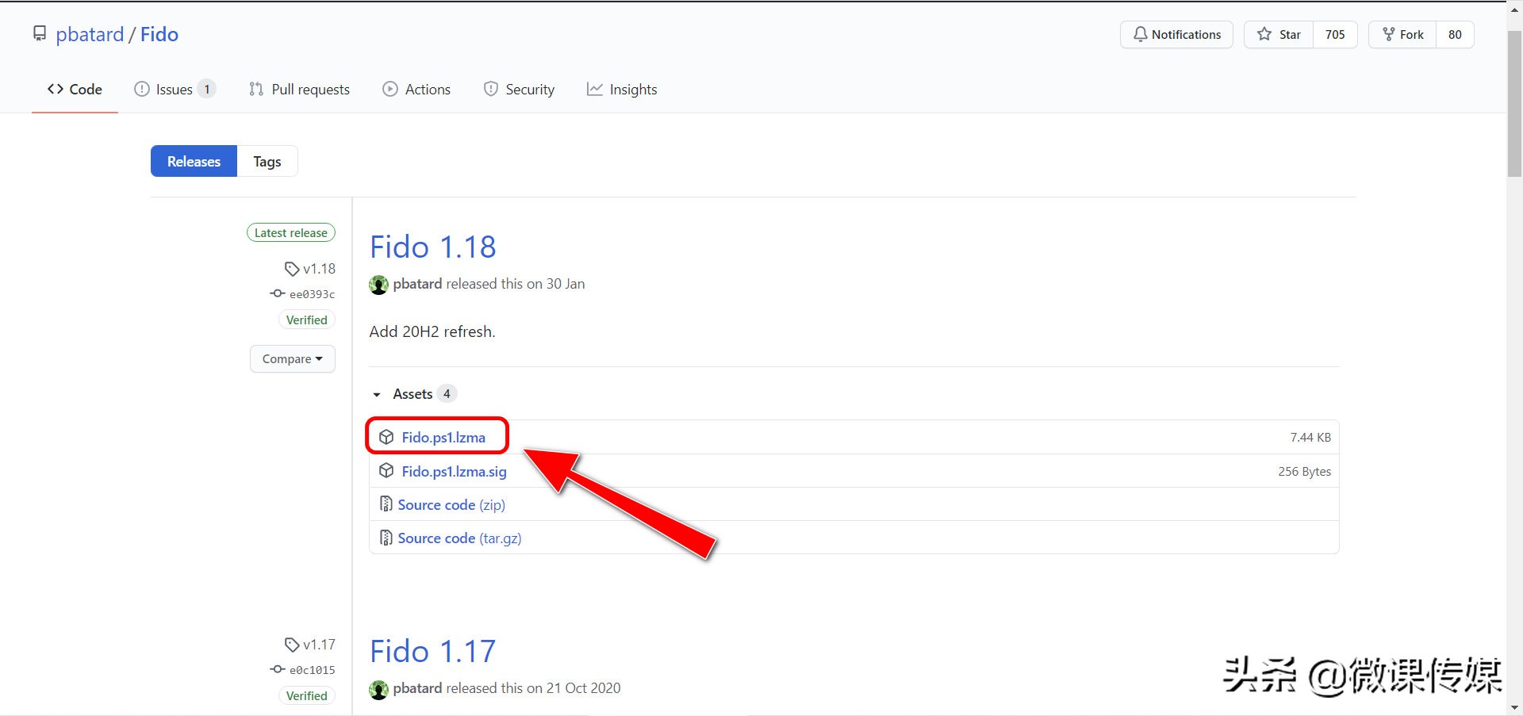
Task: Open the pbatard owner link
Action: click(90, 34)
